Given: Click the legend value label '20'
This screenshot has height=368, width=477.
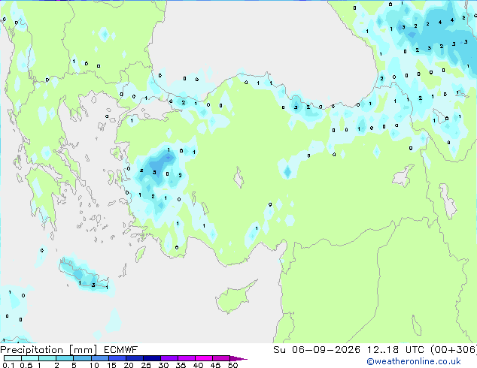Looking at the screenshot, I should pos(129,365).
